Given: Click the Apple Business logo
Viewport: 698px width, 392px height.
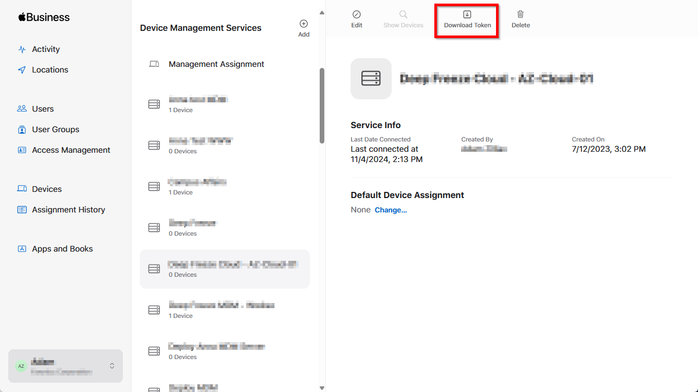Looking at the screenshot, I should click(x=44, y=17).
